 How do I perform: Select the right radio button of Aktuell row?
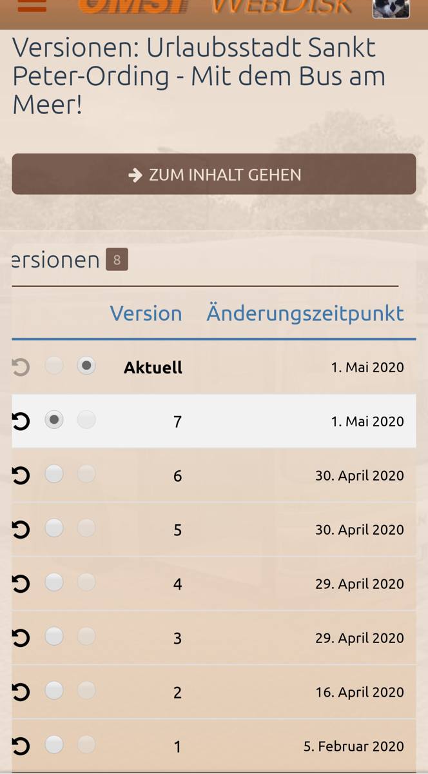[86, 366]
